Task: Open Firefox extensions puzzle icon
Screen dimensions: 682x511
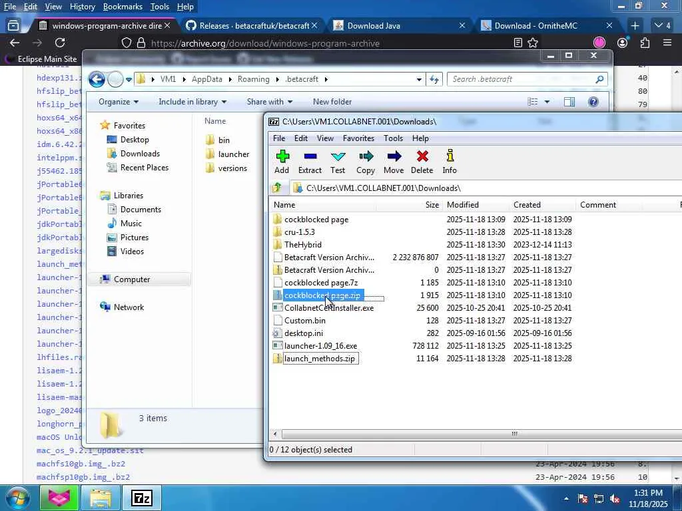Action: pyautogui.click(x=645, y=43)
